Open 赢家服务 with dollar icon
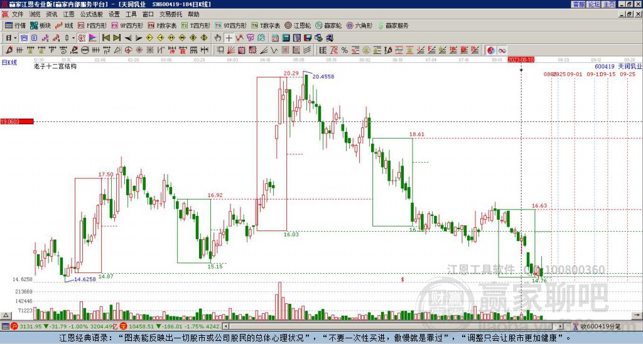The image size is (643, 344). pos(393,25)
